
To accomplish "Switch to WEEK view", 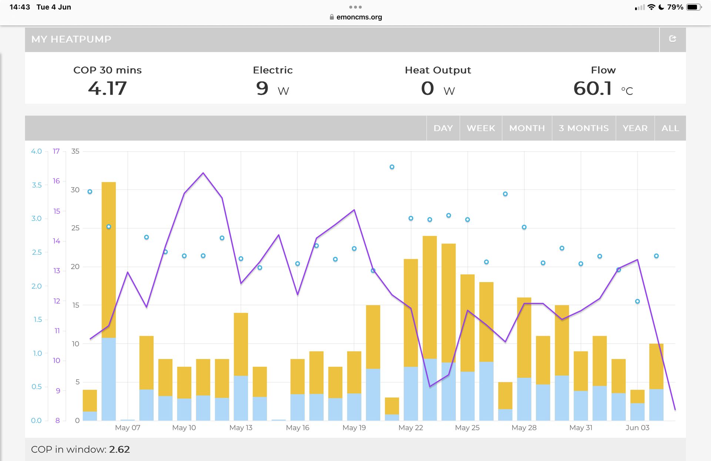I will point(481,128).
